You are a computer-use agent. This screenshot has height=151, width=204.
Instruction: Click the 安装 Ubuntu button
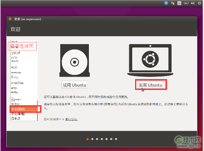pos(150,85)
